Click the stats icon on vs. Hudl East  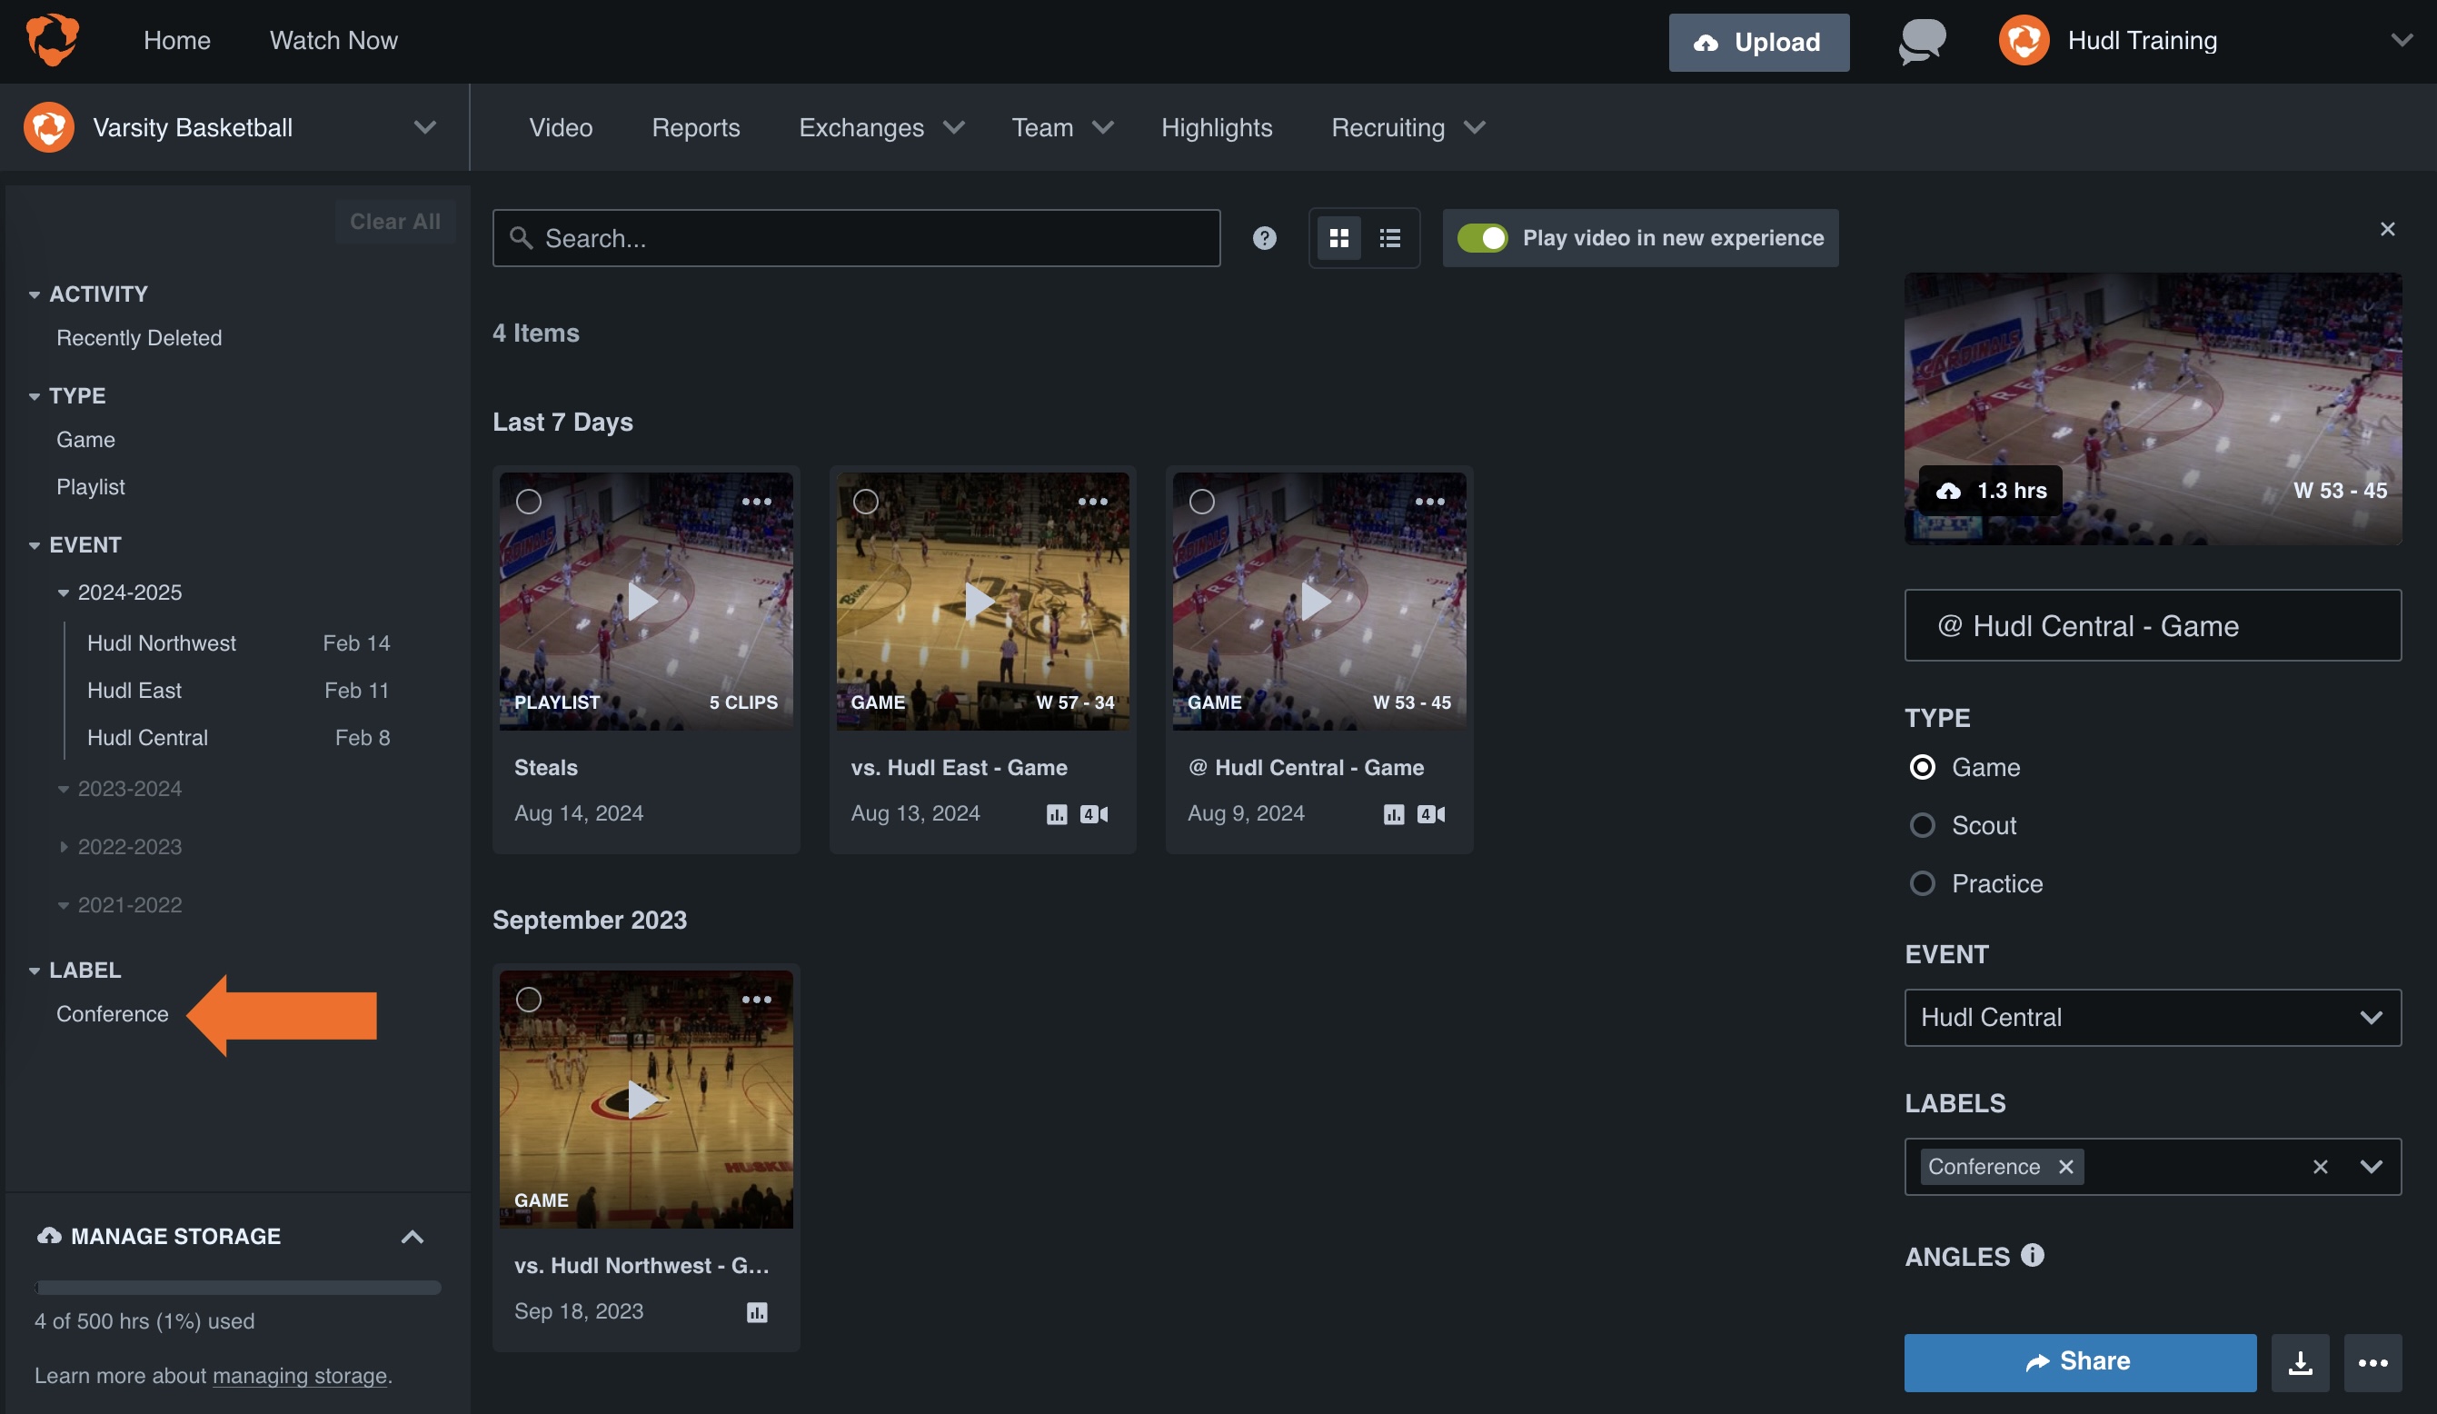point(1056,813)
